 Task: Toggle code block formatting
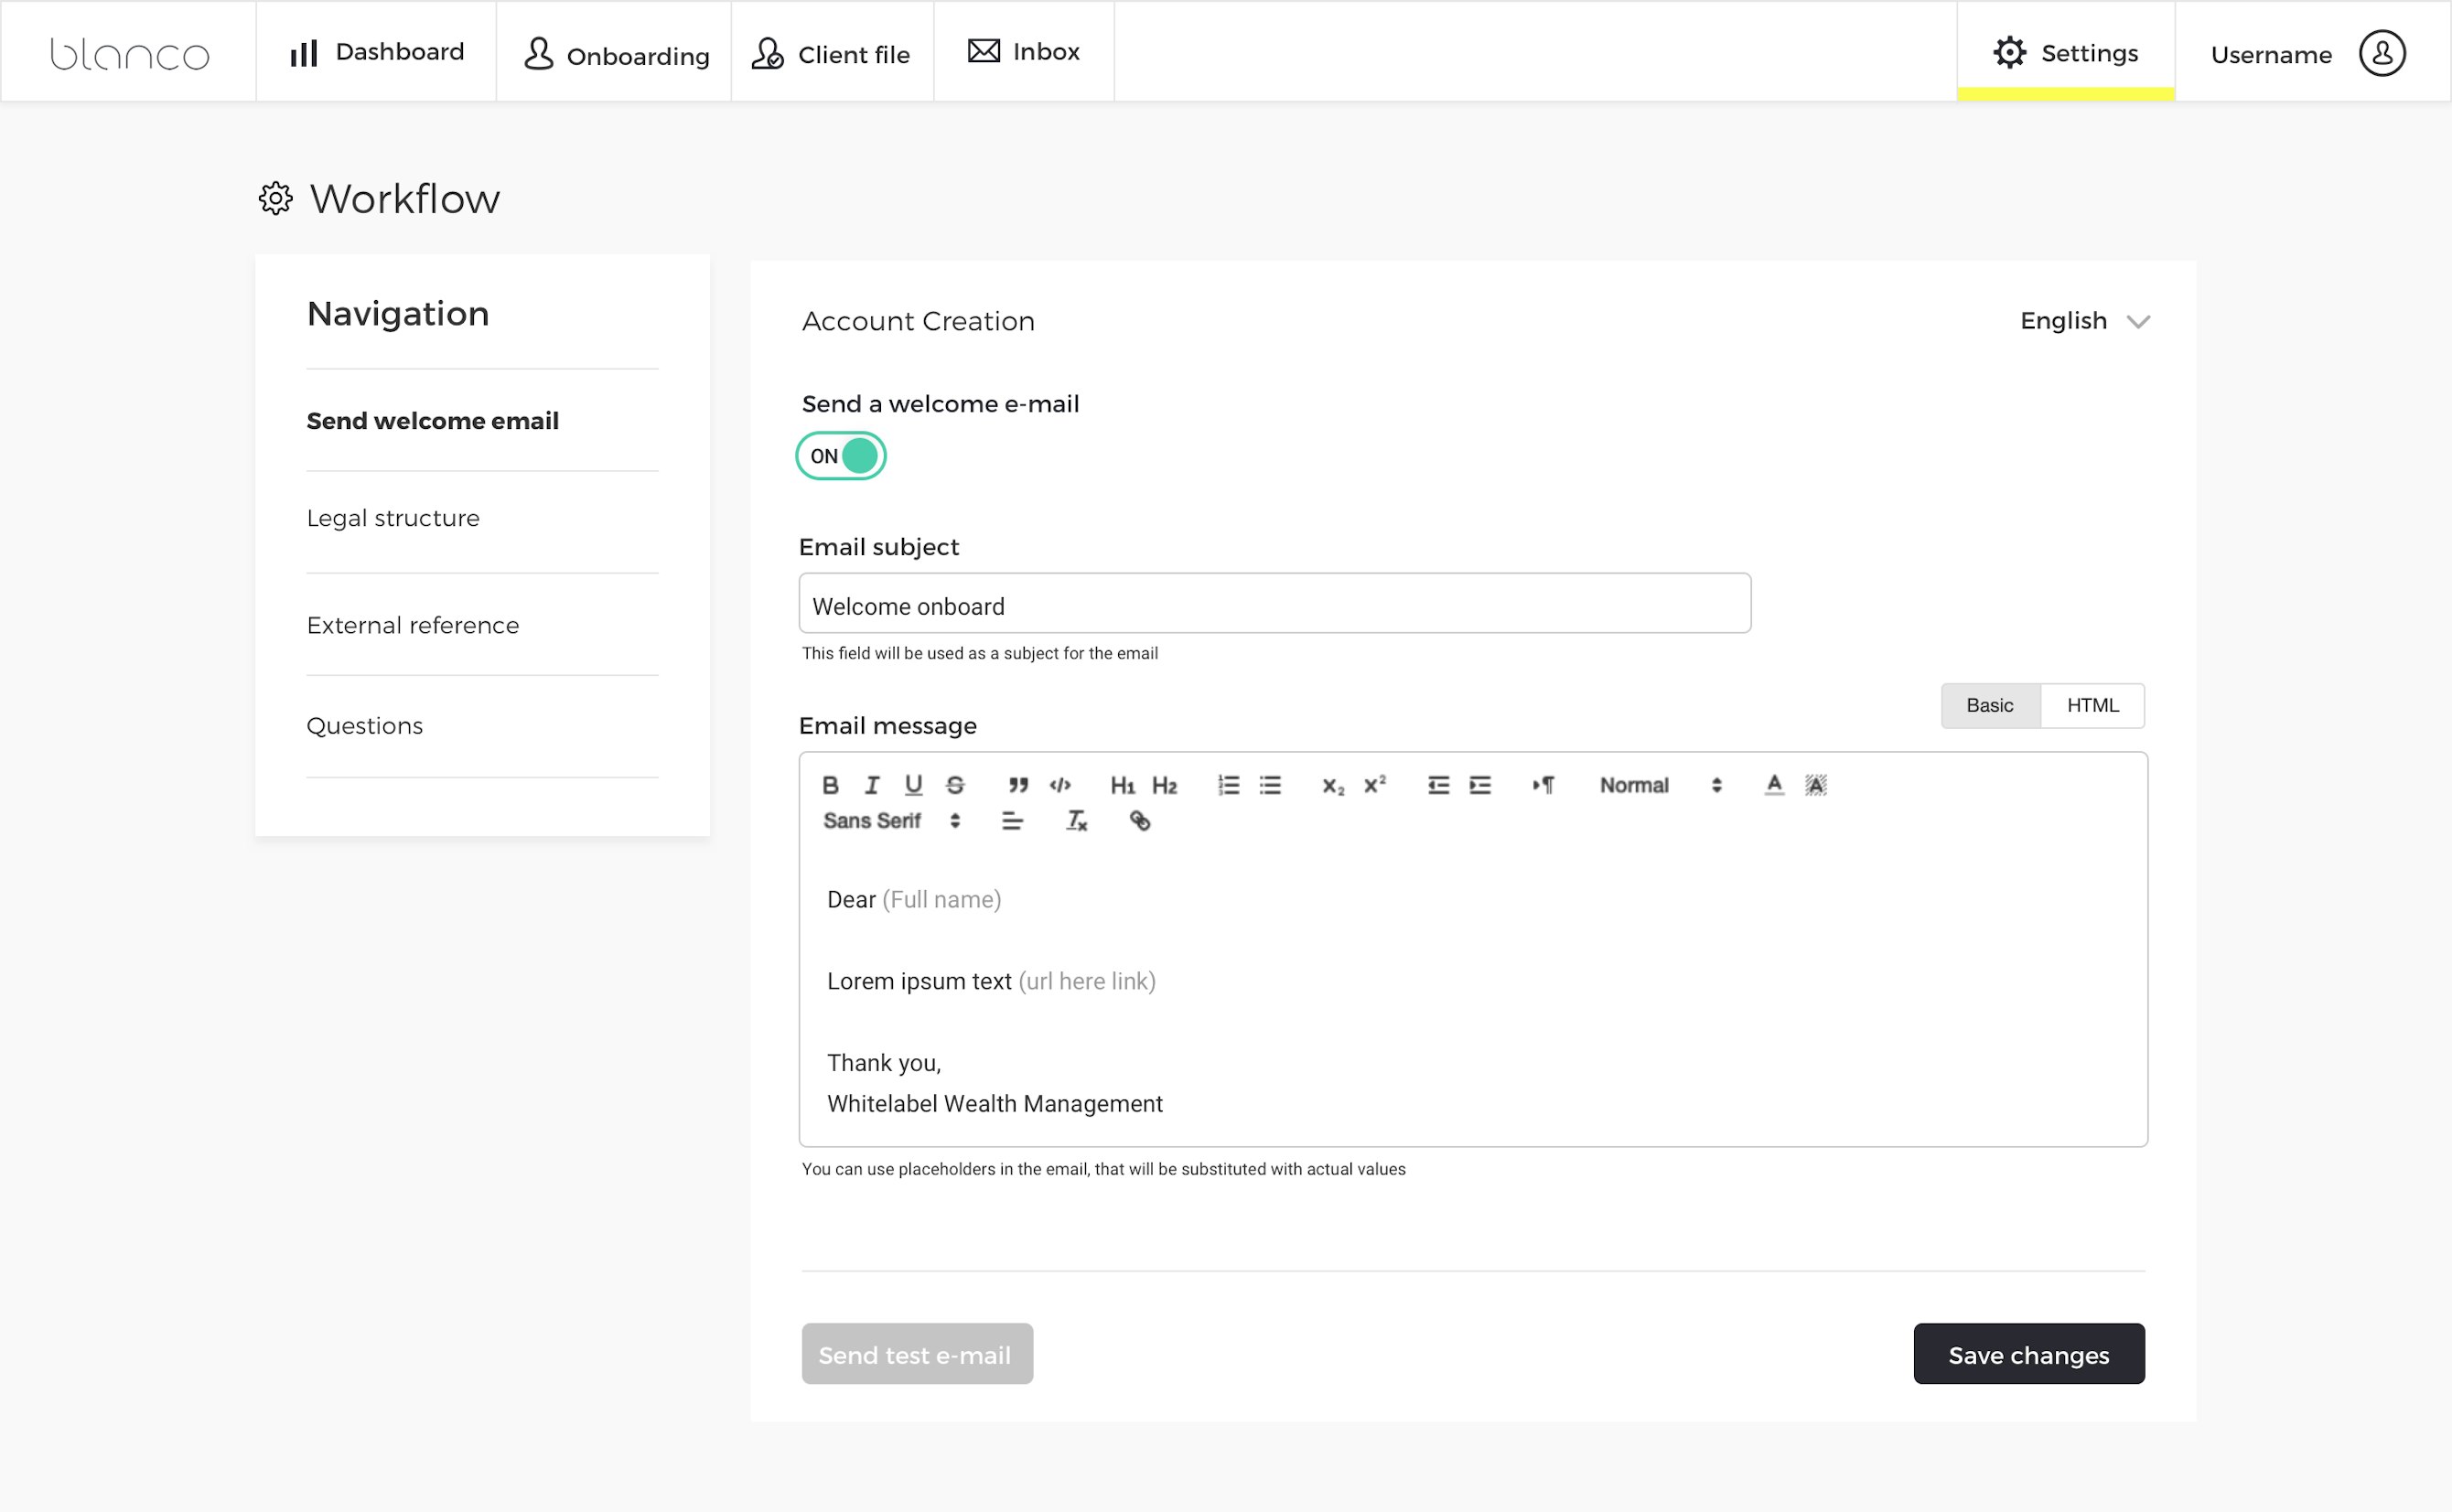pyautogui.click(x=1062, y=785)
